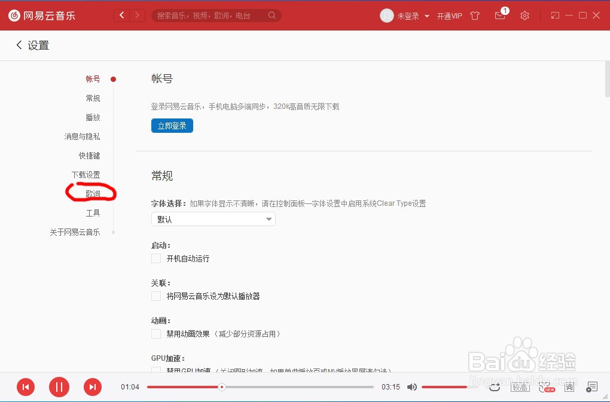
Task: Mute the volume speaker icon
Action: tap(411, 387)
